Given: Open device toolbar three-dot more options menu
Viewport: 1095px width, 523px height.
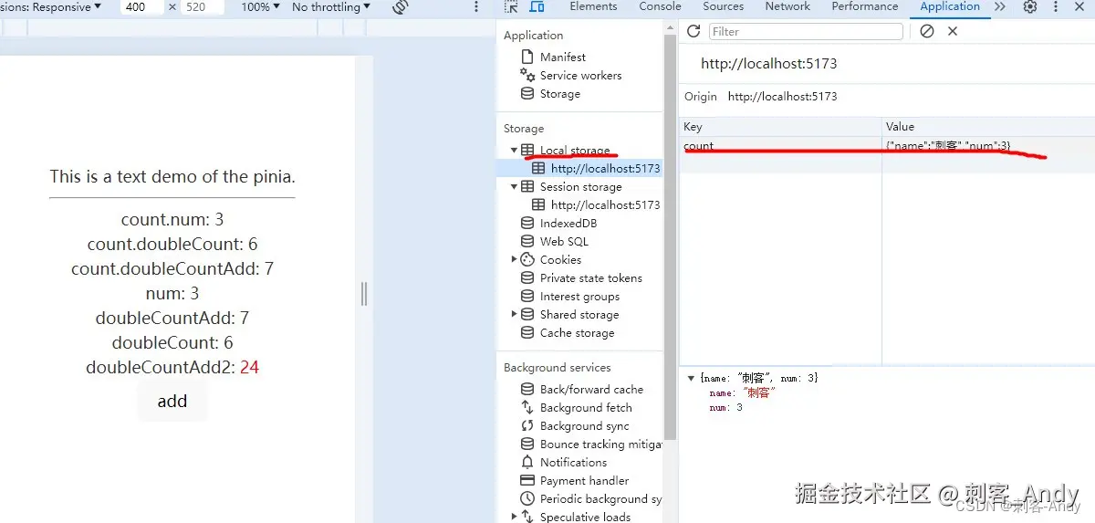Looking at the screenshot, I should click(475, 7).
